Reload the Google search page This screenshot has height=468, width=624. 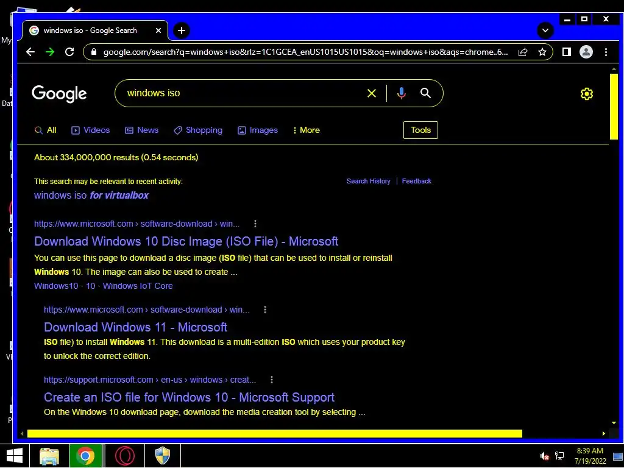(69, 52)
